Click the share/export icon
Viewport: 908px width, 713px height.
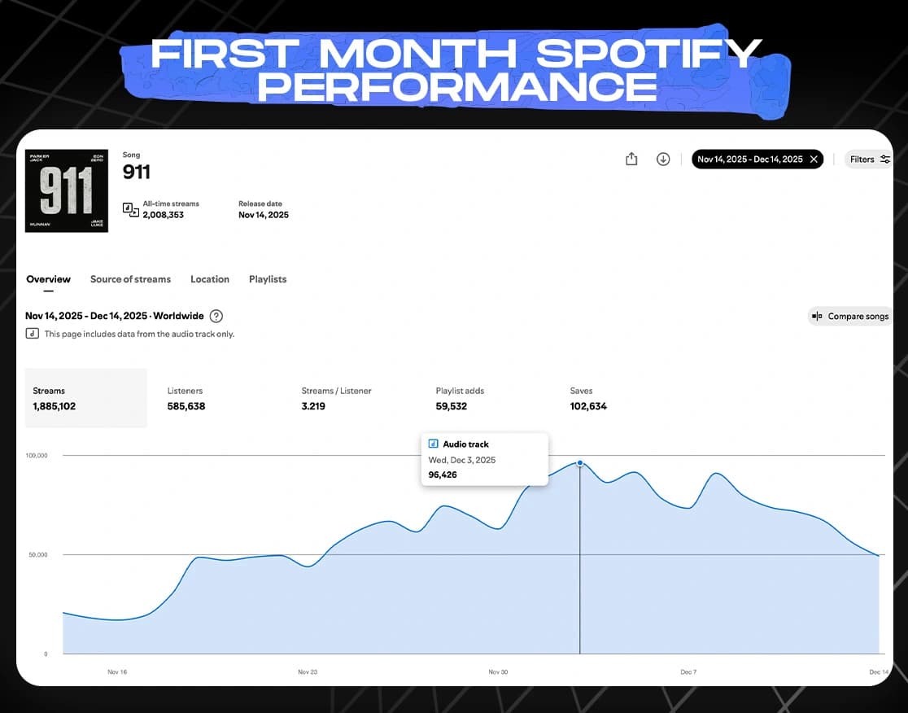(631, 159)
